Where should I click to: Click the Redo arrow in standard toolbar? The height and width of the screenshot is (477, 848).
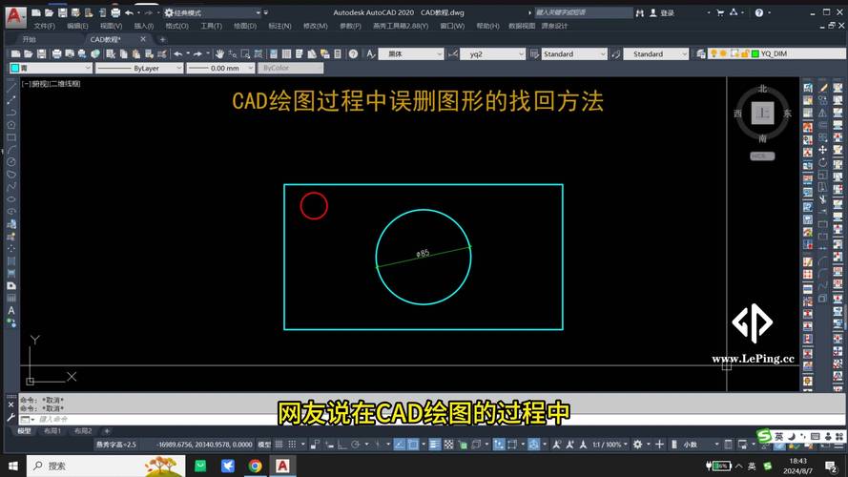click(x=198, y=54)
